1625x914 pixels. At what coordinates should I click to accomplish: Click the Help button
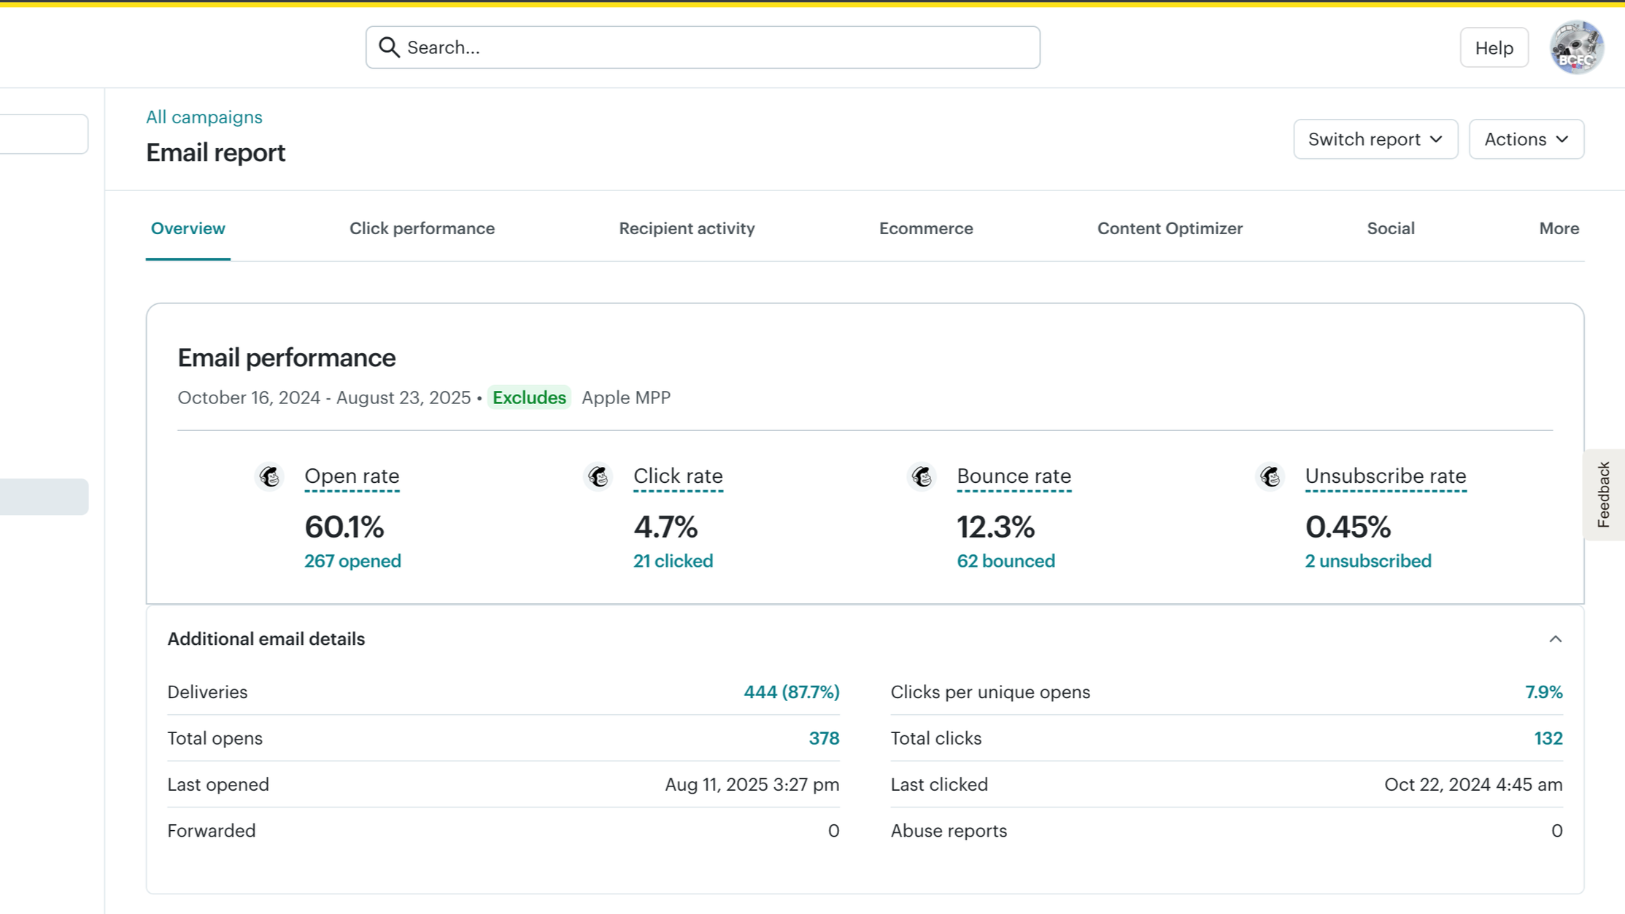click(x=1494, y=47)
